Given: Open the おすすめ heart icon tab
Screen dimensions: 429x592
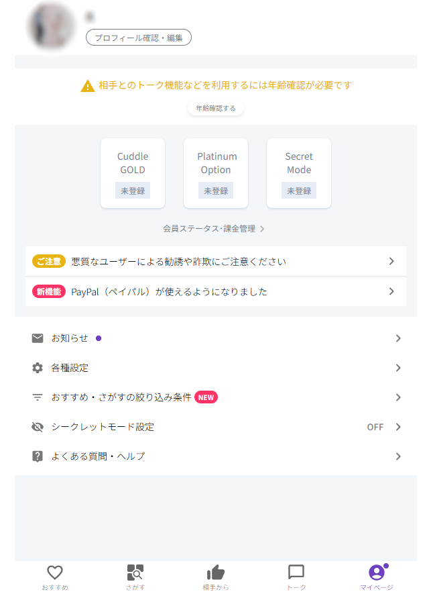Looking at the screenshot, I should [55, 573].
